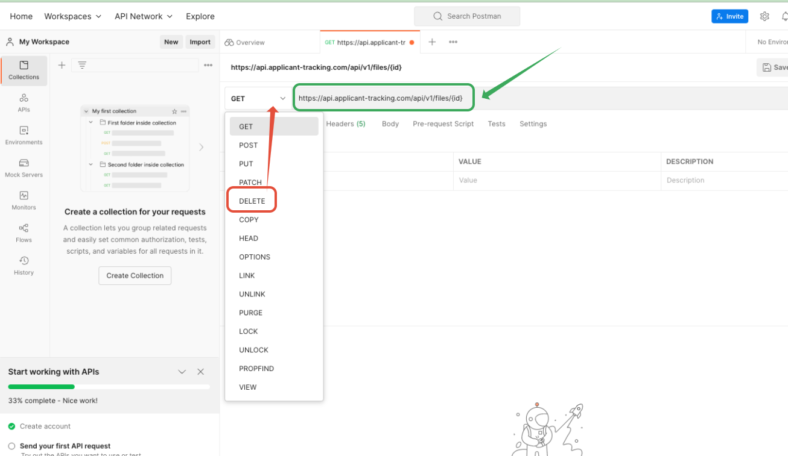Click the Save button
Image resolution: width=788 pixels, height=456 pixels.
(773, 67)
